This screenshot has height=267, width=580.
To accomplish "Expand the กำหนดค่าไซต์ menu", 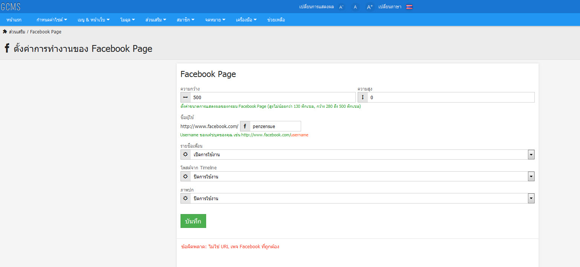I will pos(52,20).
